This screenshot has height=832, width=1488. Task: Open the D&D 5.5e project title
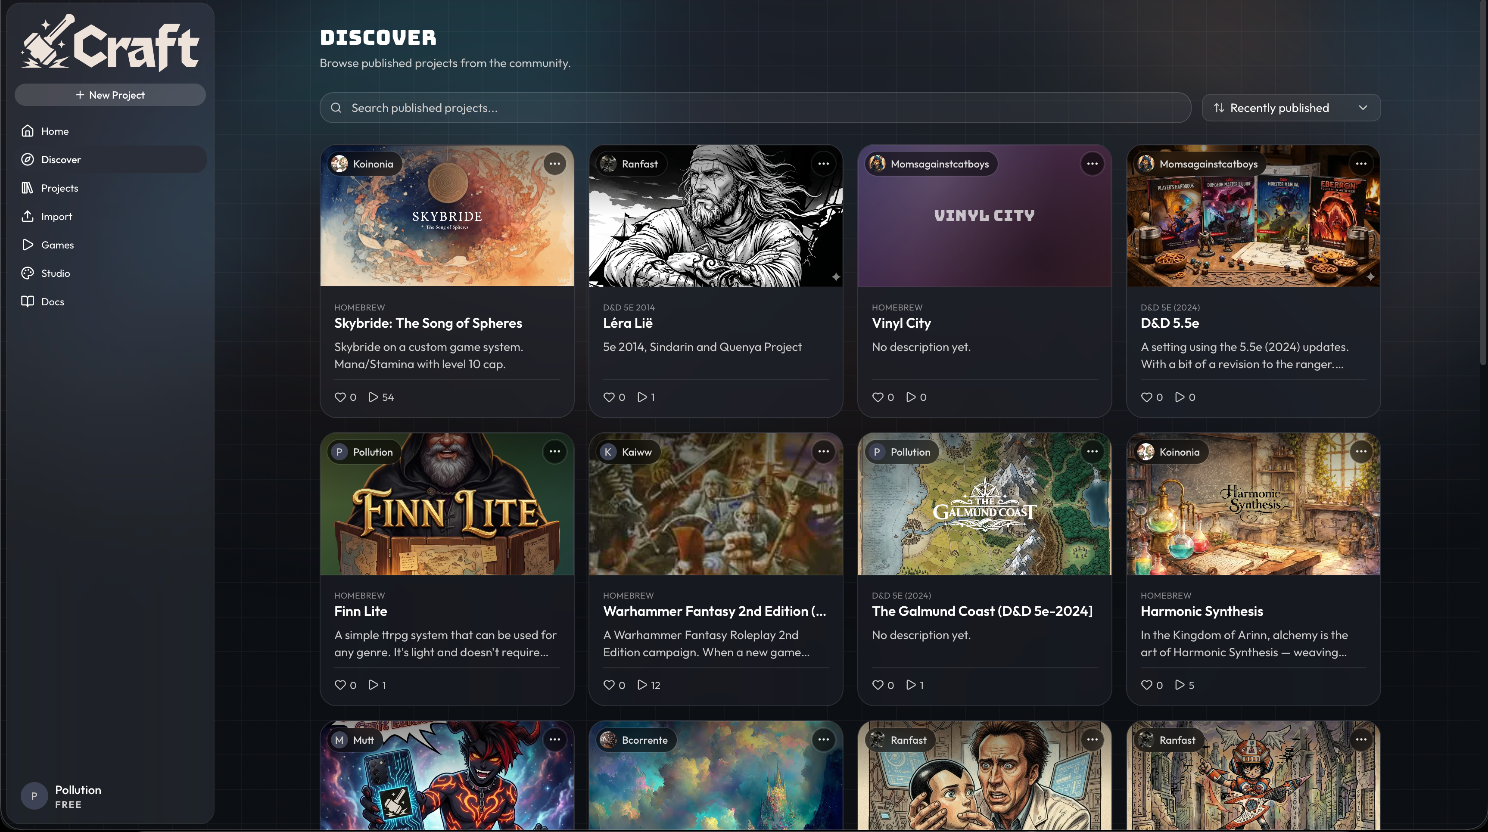point(1170,323)
